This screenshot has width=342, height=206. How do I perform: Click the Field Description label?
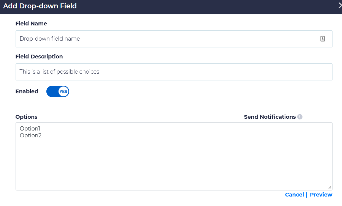tap(39, 57)
